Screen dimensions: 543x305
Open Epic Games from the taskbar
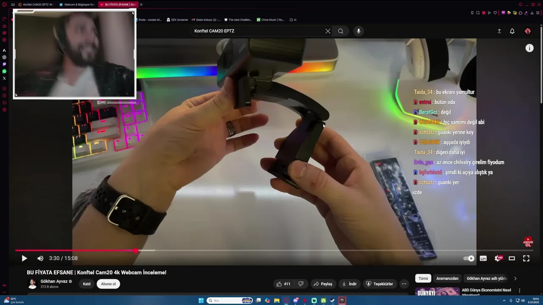click(x=342, y=301)
